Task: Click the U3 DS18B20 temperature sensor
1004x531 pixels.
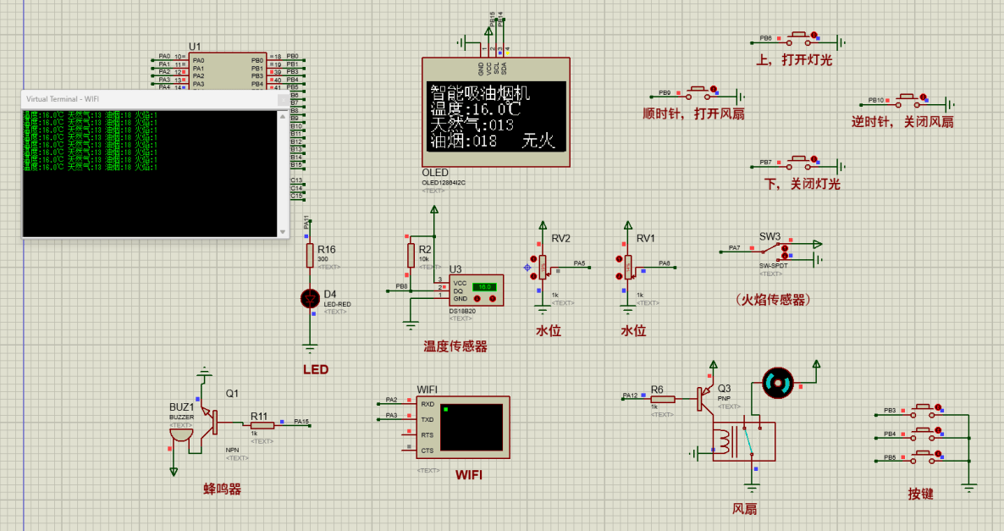Action: (476, 291)
